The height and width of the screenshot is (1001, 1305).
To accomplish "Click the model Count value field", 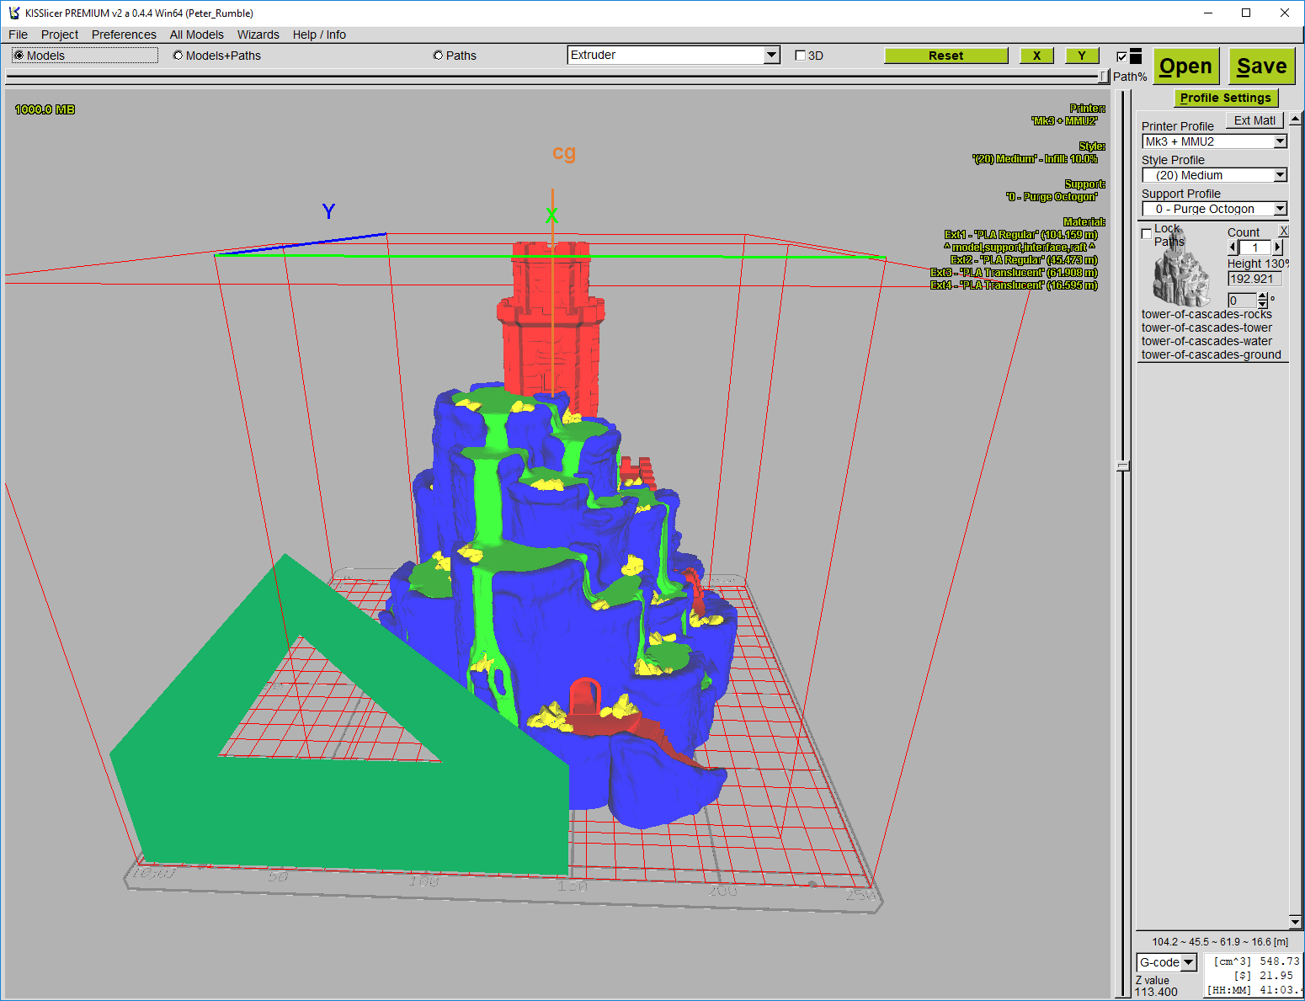I will [x=1254, y=248].
